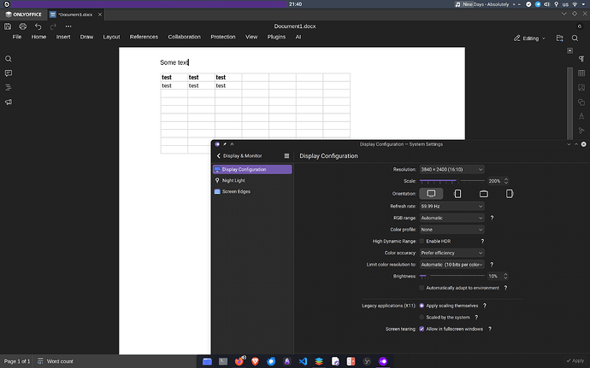Image resolution: width=590 pixels, height=368 pixels.
Task: Open the Comments panel in left sidebar
Action: click(x=9, y=73)
